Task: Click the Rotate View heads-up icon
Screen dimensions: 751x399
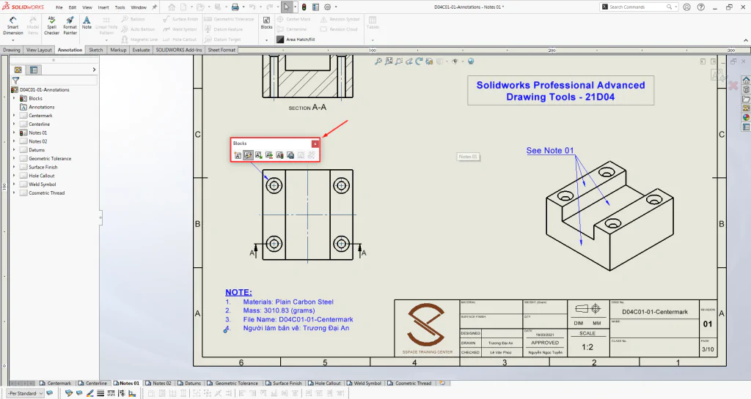Action: tap(419, 61)
